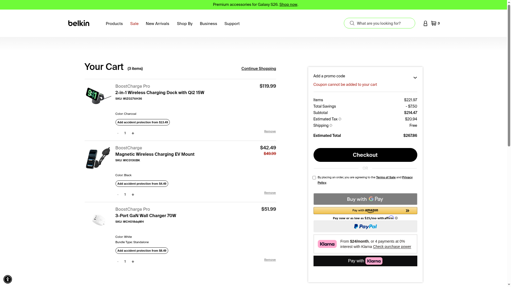Screen dimensions: 511x287
Task: Click the Affirm info icon
Action: pos(396,218)
